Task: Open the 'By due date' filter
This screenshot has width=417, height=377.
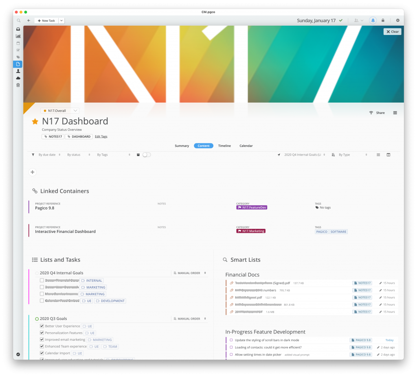Action: pyautogui.click(x=49, y=155)
